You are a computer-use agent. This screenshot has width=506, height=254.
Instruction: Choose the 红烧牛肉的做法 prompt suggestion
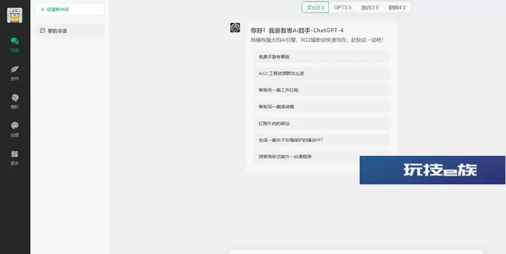tap(321, 123)
